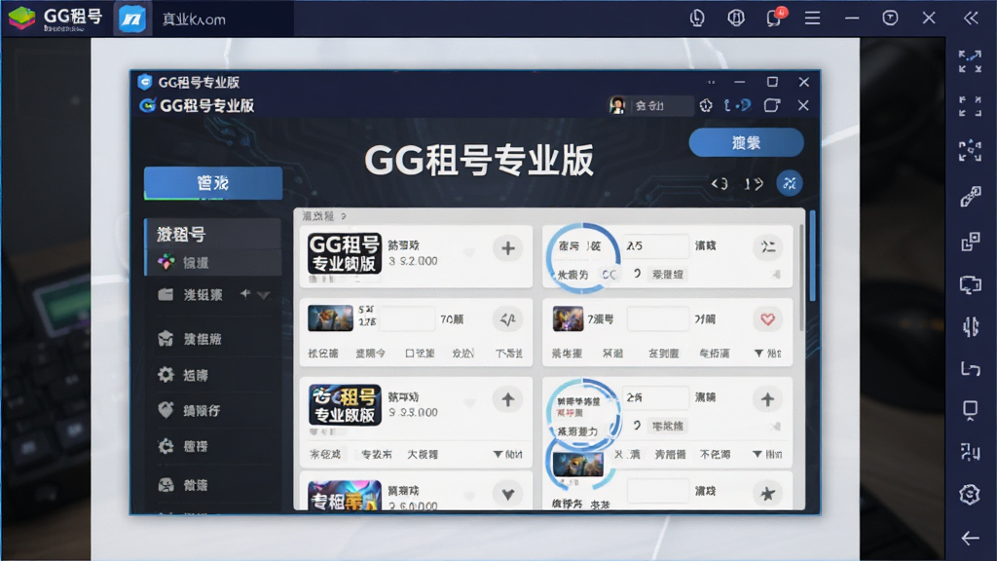The height and width of the screenshot is (561, 997).
Task: Open notifications icon with the red badge
Action: (x=774, y=18)
